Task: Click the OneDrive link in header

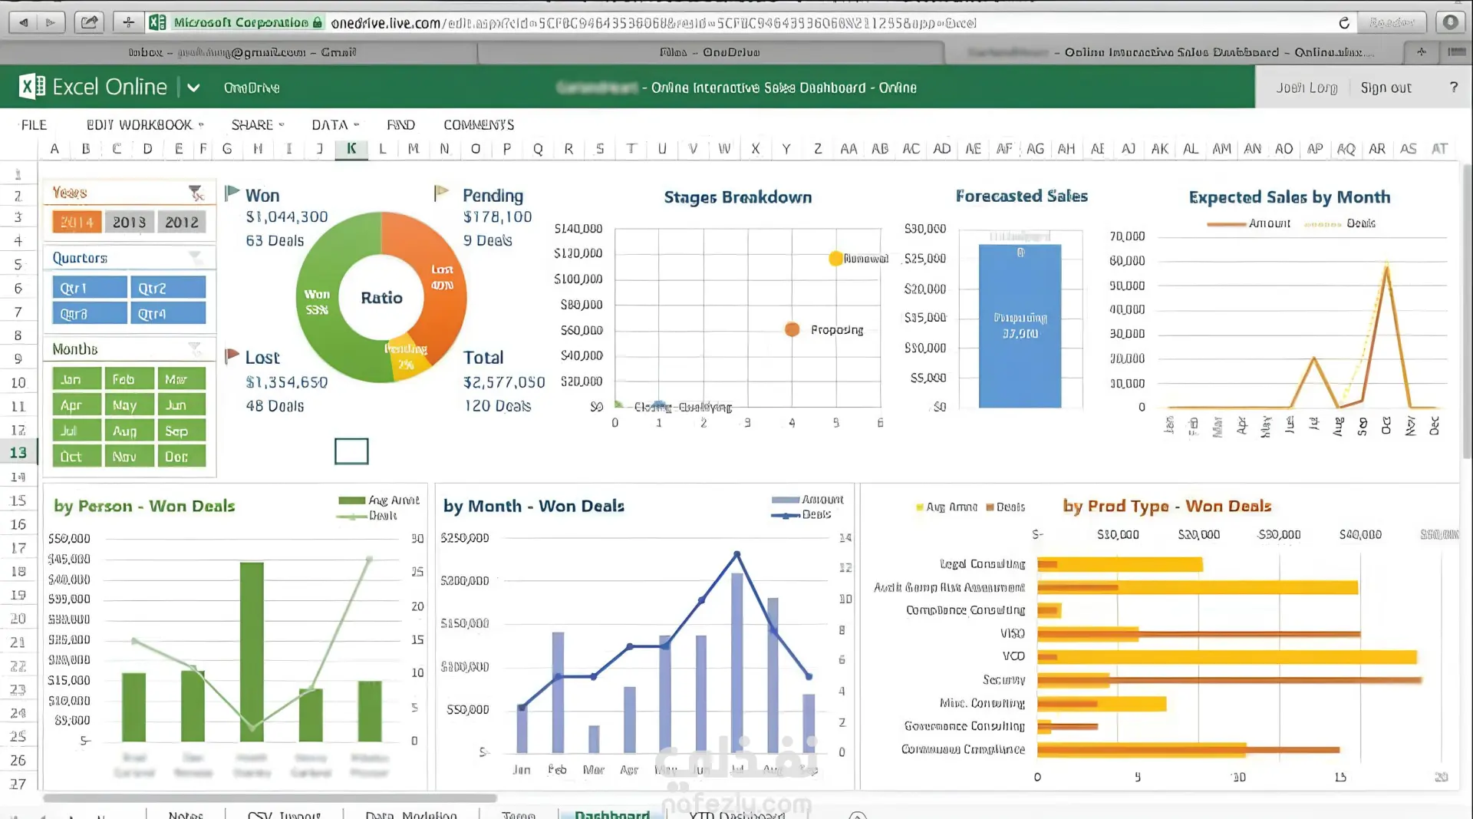Action: point(252,88)
